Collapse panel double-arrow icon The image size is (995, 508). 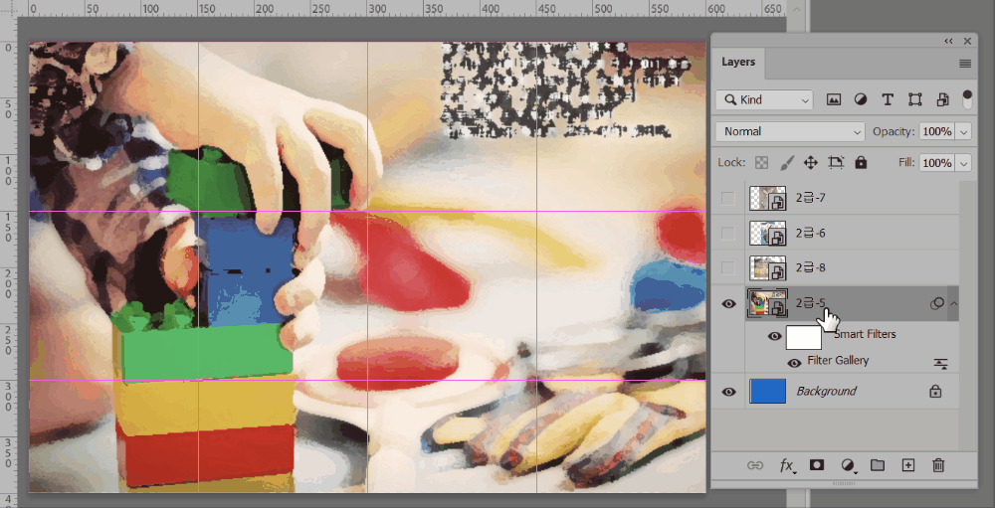click(948, 41)
